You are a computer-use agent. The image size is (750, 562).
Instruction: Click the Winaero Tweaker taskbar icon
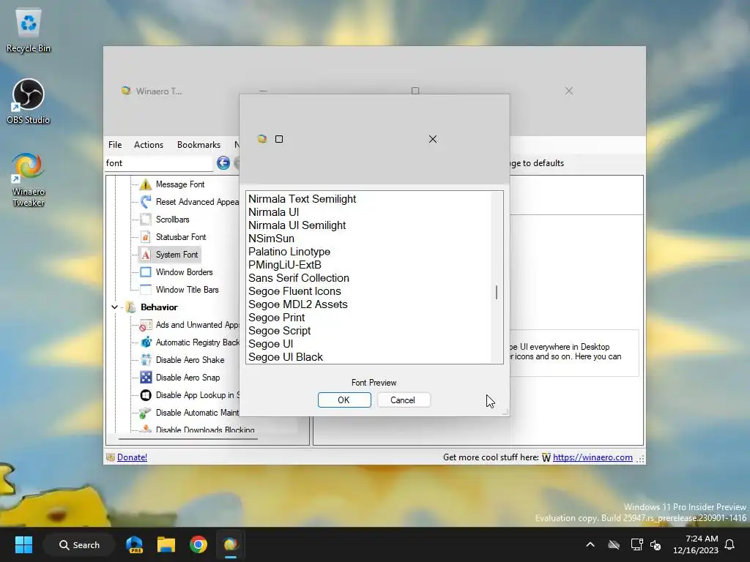point(230,544)
